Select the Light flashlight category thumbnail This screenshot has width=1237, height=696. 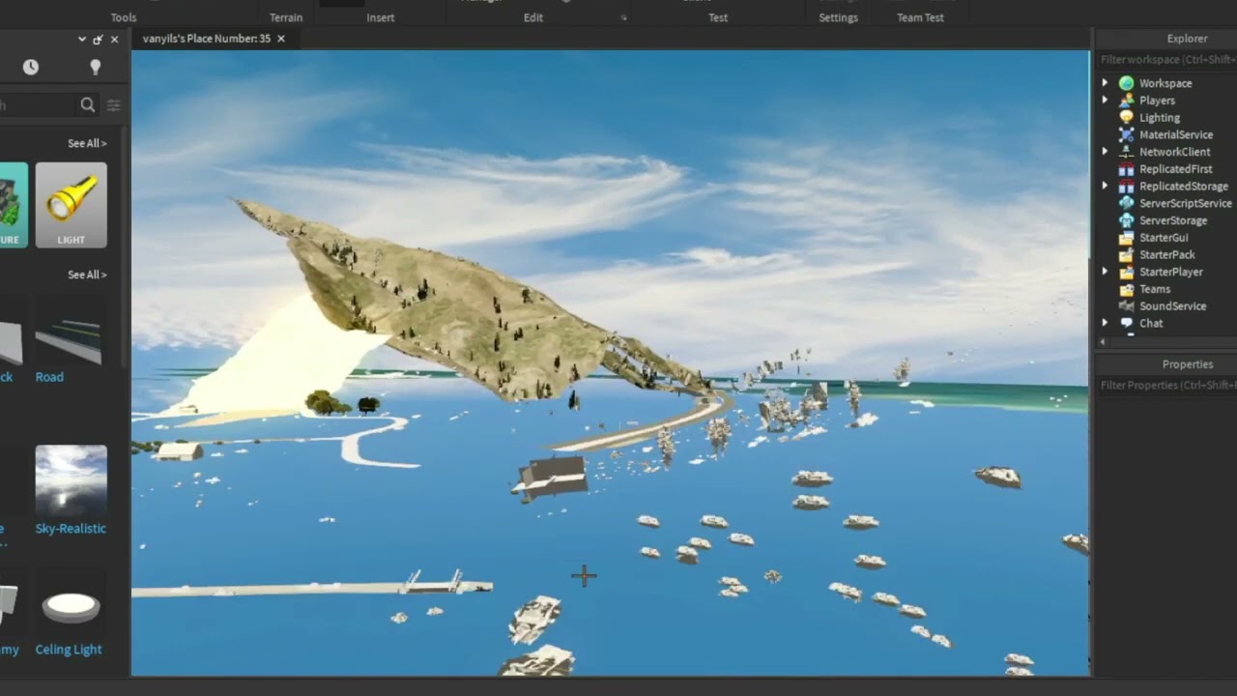72,205
